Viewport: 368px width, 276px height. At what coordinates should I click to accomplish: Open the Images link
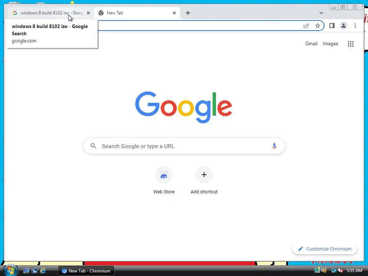click(330, 43)
